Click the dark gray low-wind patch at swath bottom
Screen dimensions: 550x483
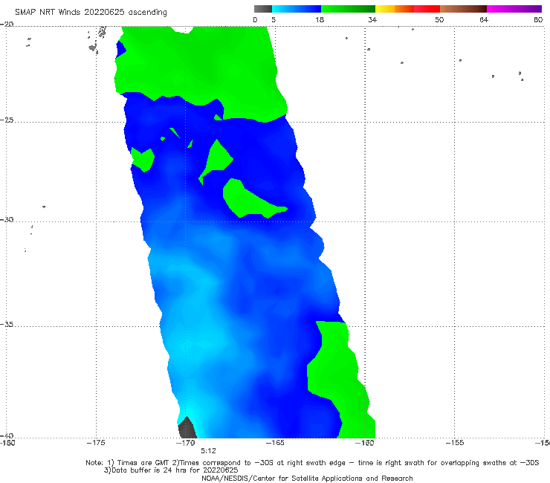click(187, 429)
